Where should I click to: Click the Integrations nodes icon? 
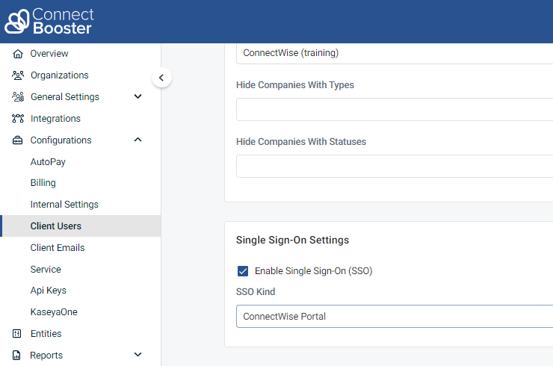[18, 119]
